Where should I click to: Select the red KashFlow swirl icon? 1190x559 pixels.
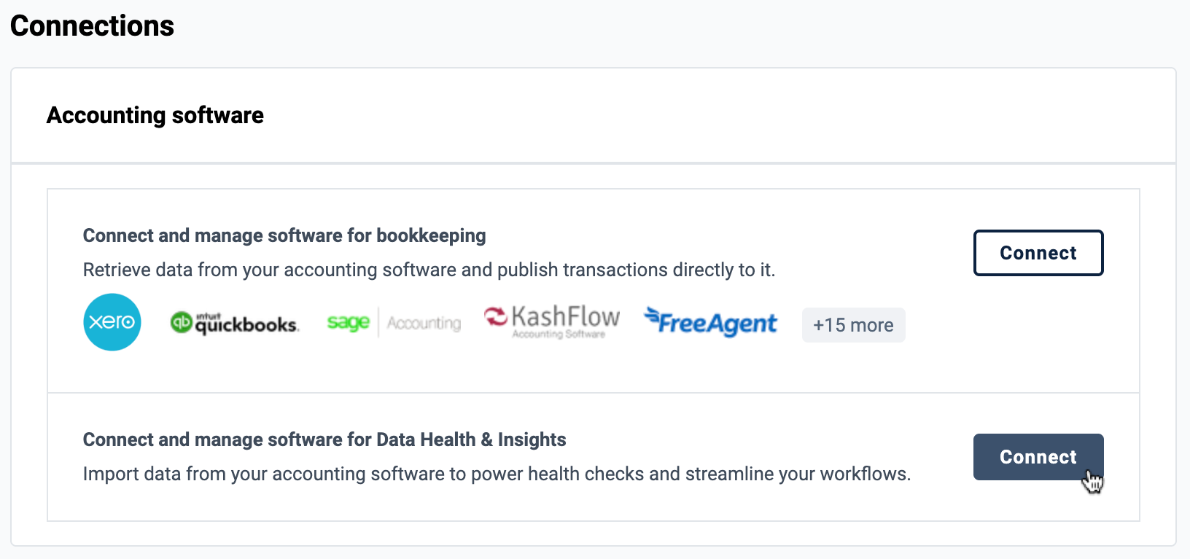click(496, 316)
